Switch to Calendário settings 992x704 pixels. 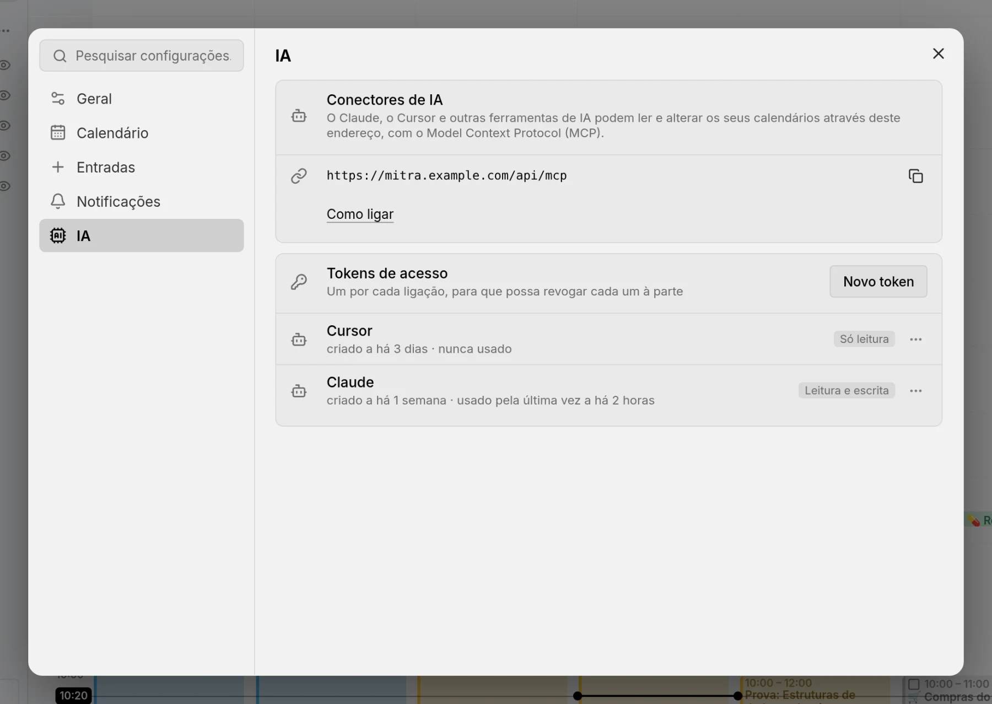coord(142,133)
